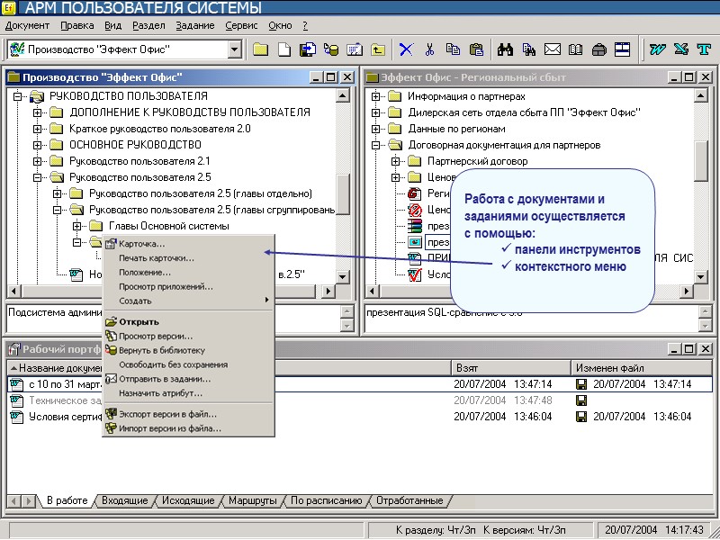Sort by the Взят column header
720x540 pixels.
click(x=511, y=368)
